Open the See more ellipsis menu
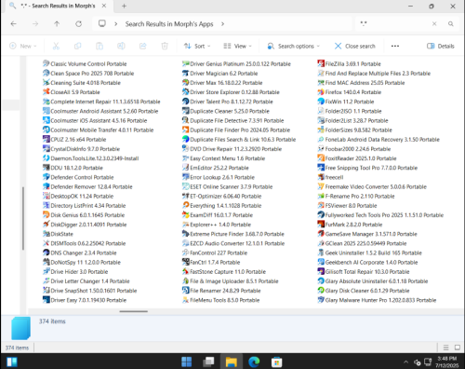 395,46
